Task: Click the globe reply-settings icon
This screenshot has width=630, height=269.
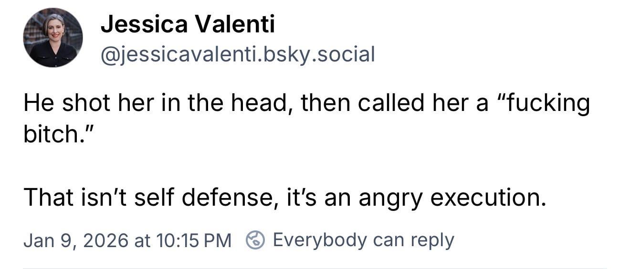Action: [255, 240]
